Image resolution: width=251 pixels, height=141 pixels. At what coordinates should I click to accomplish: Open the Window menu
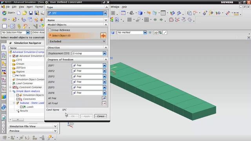pyautogui.click(x=115, y=7)
